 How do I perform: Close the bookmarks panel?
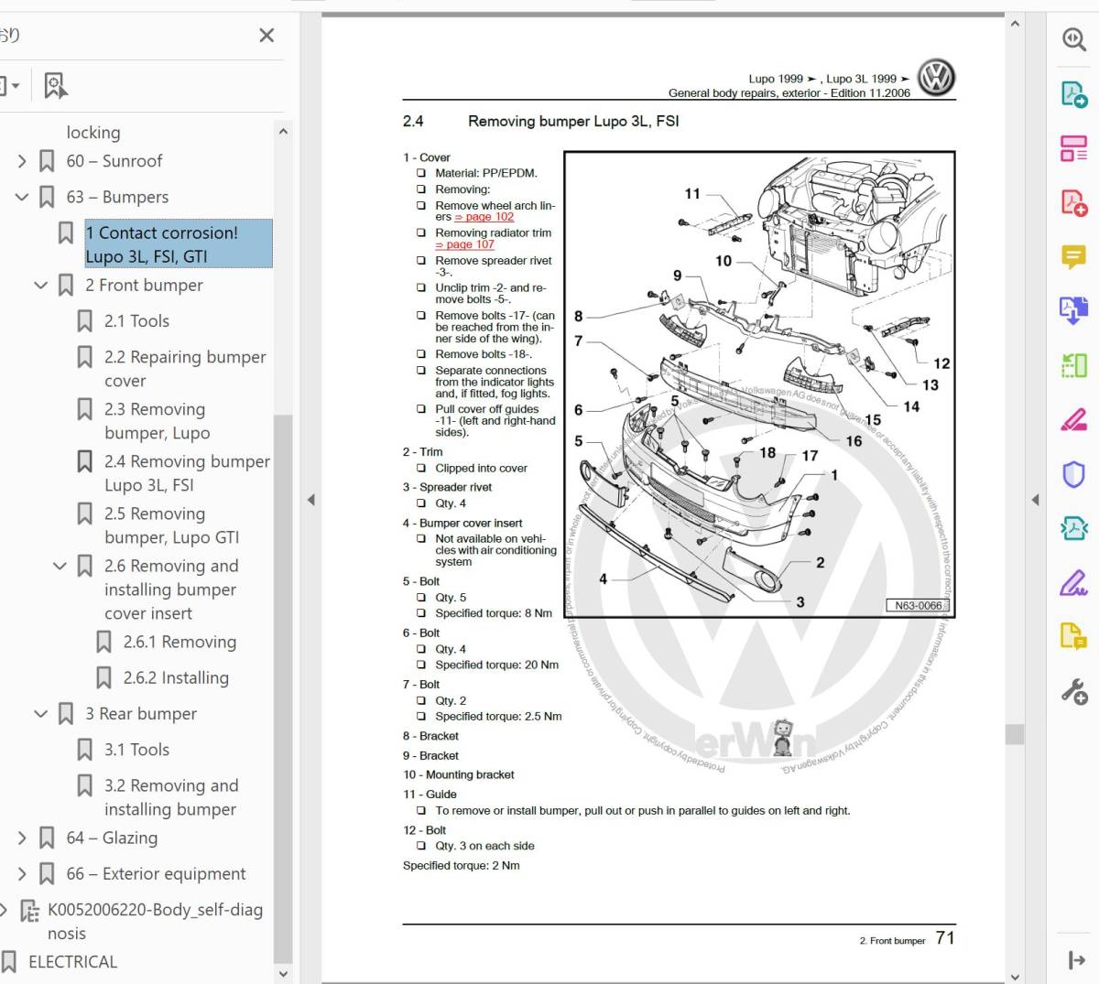pos(267,36)
